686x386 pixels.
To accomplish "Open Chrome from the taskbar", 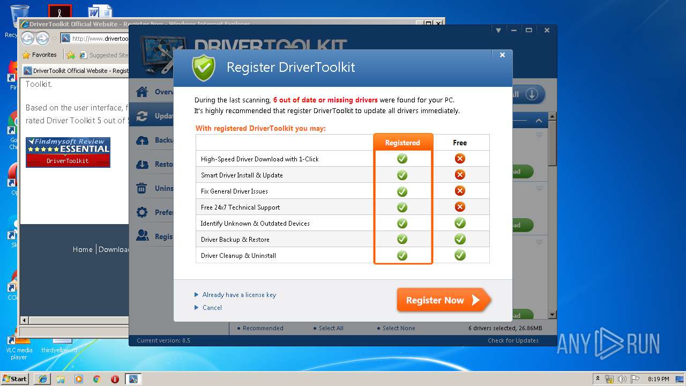I will [96, 379].
